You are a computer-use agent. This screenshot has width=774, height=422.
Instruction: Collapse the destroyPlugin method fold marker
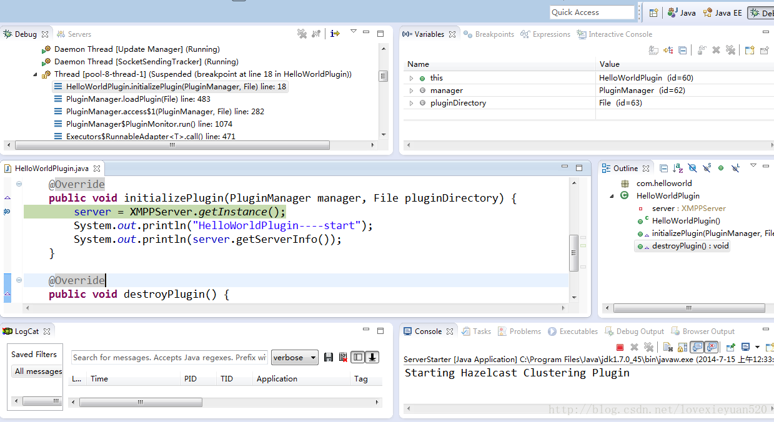pos(19,280)
